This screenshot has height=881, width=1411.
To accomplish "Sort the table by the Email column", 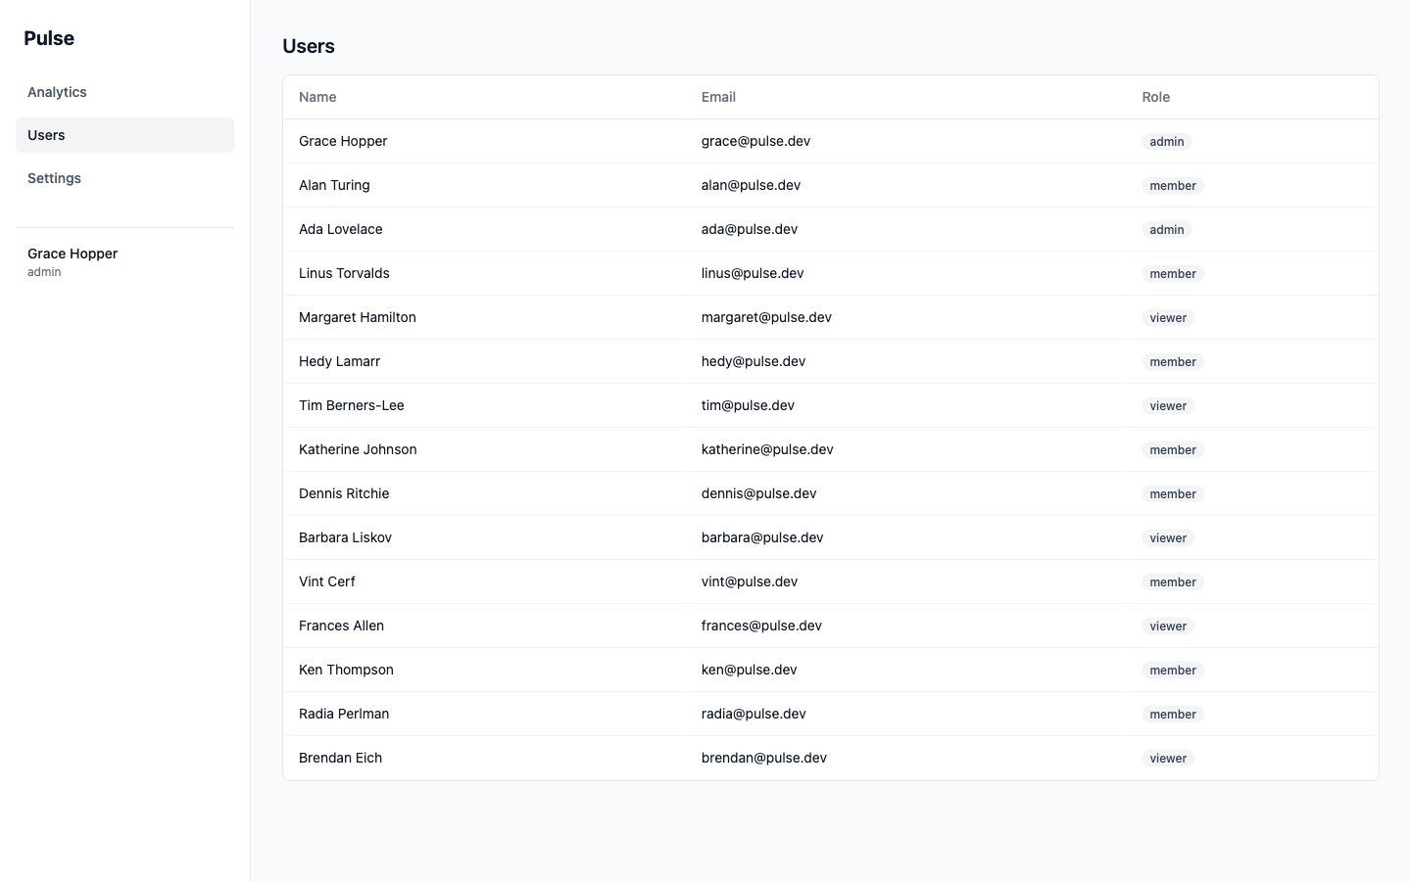I will (x=718, y=97).
